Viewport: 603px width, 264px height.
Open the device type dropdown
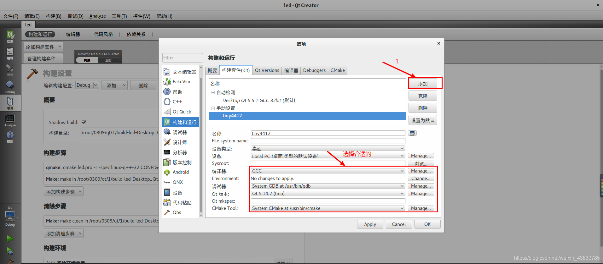328,148
